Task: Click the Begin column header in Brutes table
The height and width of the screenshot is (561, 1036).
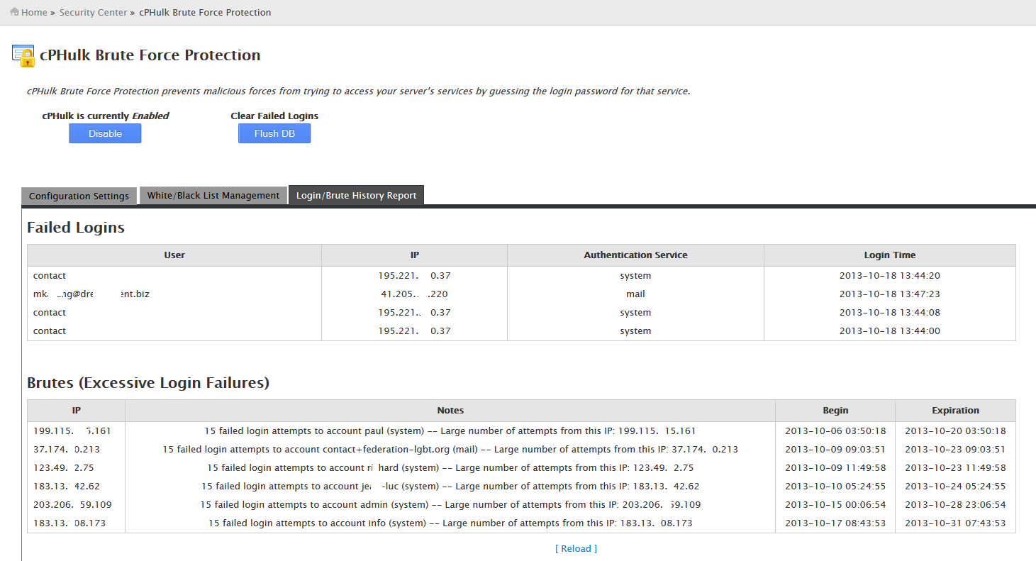Action: (x=835, y=411)
